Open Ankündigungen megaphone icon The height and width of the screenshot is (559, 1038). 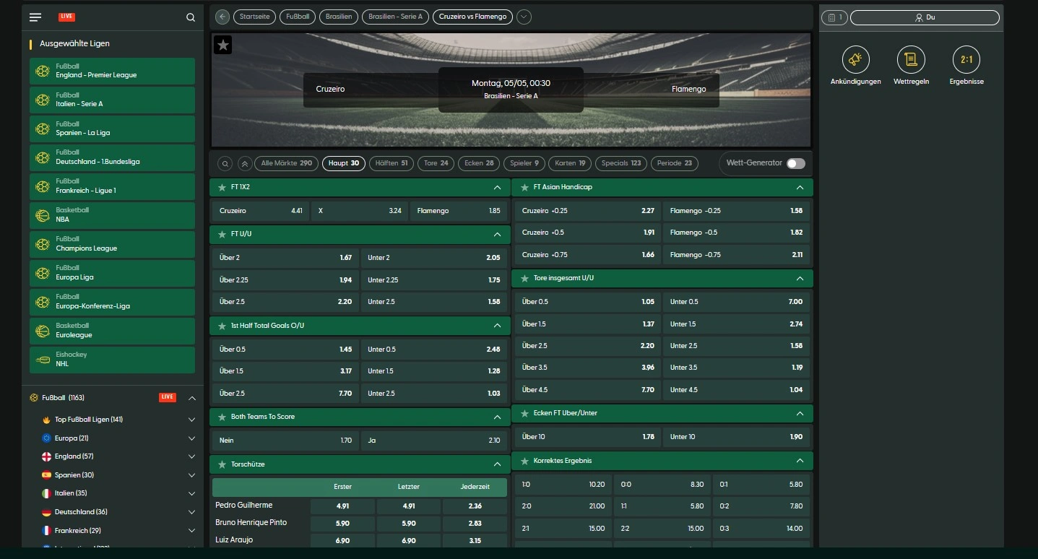point(856,60)
